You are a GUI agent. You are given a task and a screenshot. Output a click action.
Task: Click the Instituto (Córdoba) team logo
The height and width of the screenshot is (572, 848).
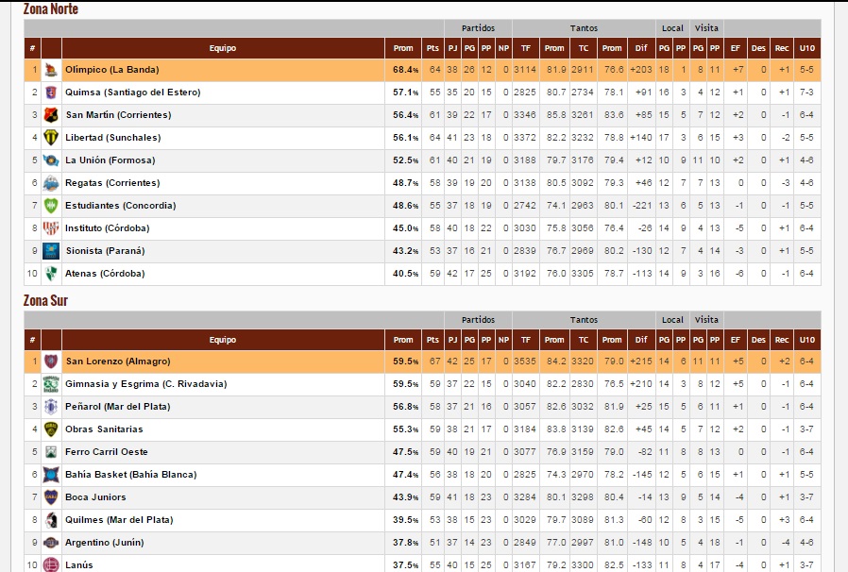click(x=52, y=228)
